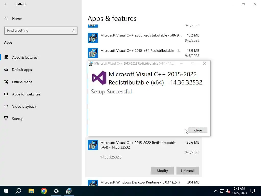The width and height of the screenshot is (261, 196).
Task: Click installer icon of Visual C++ 2015-2022 entry
Action: (x=93, y=145)
